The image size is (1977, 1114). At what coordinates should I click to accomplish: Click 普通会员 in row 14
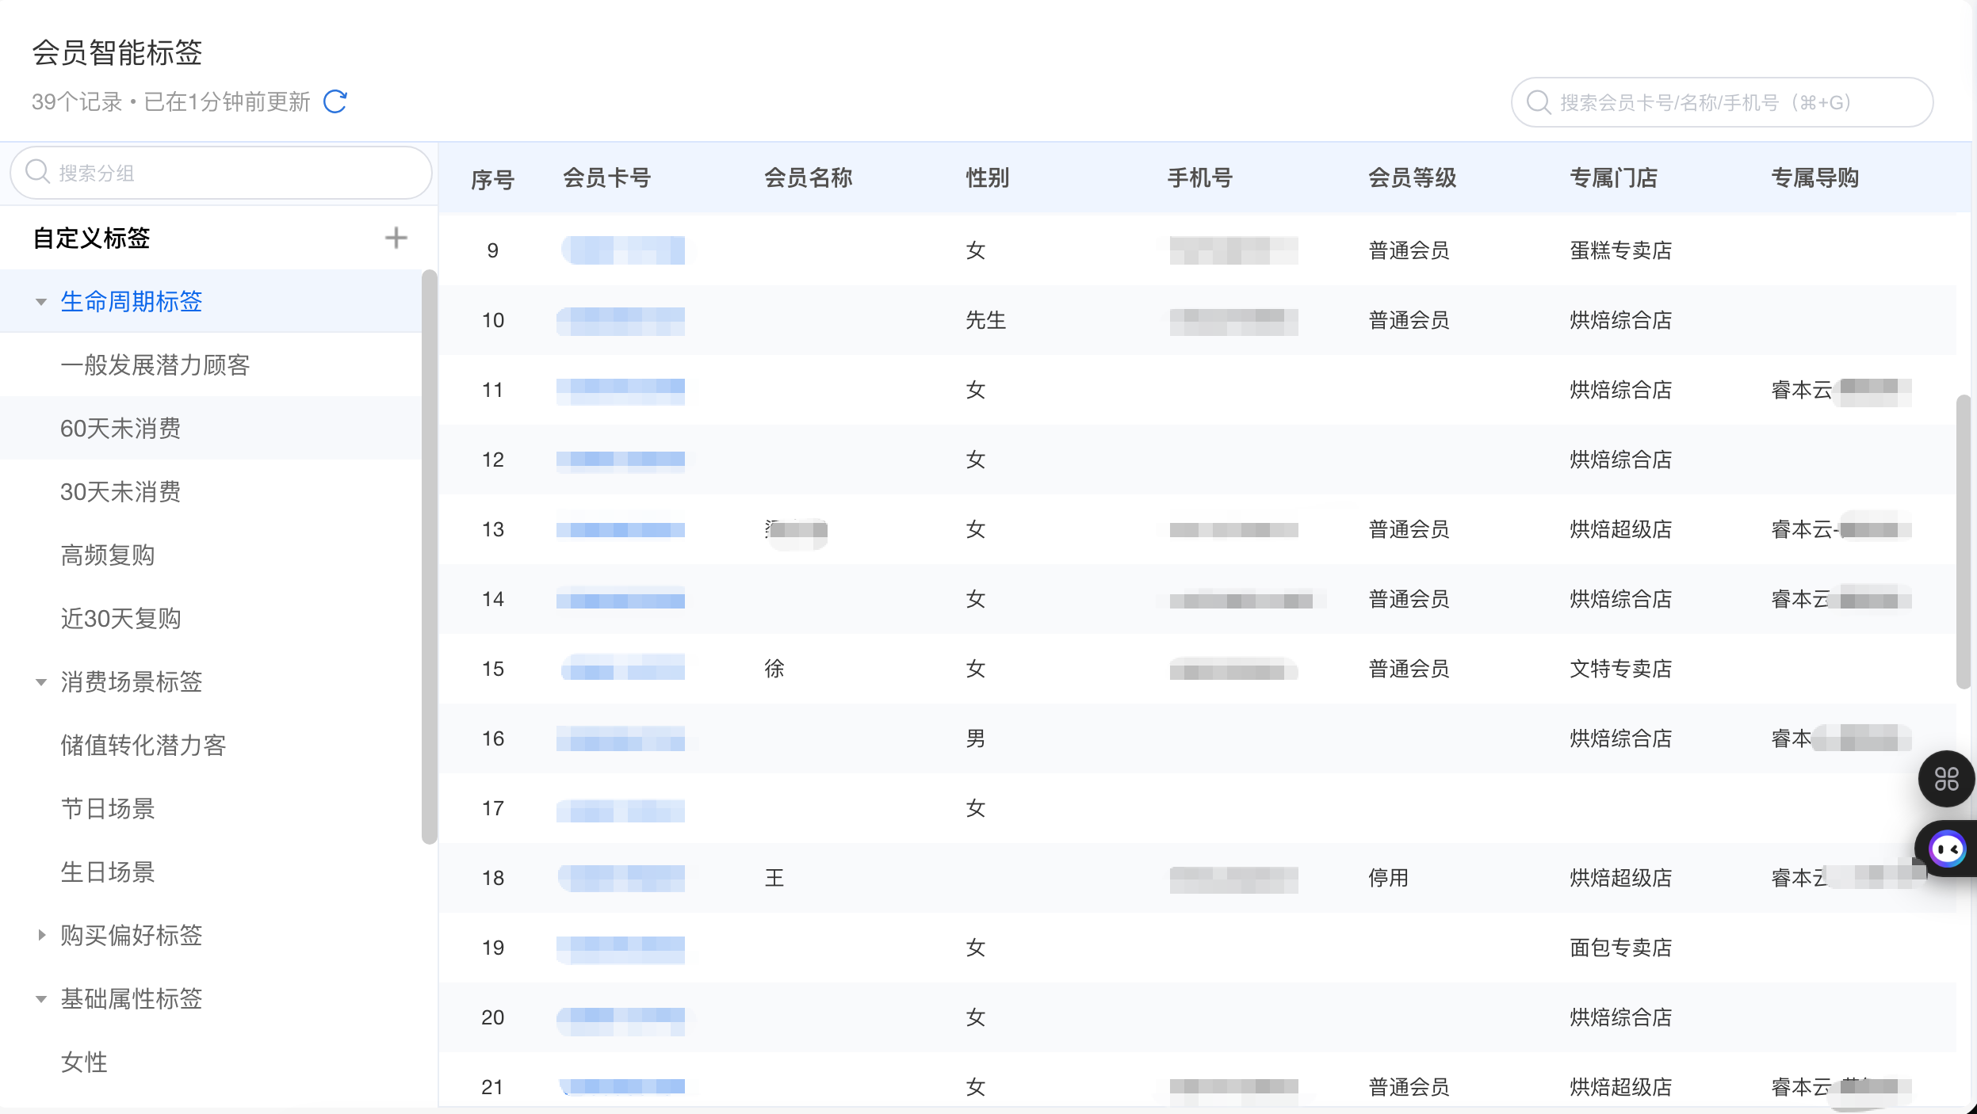[x=1409, y=599]
